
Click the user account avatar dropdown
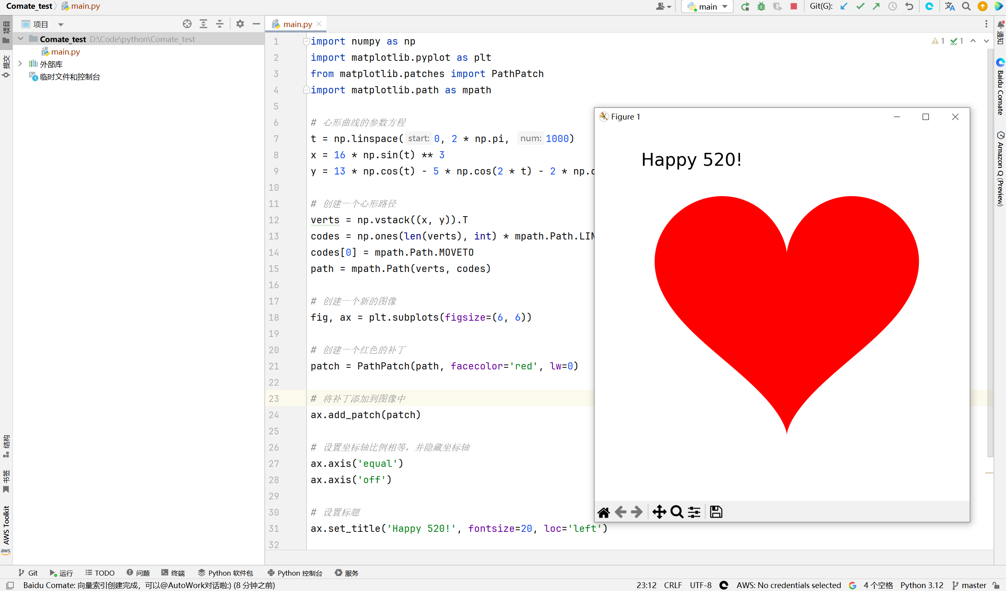664,6
